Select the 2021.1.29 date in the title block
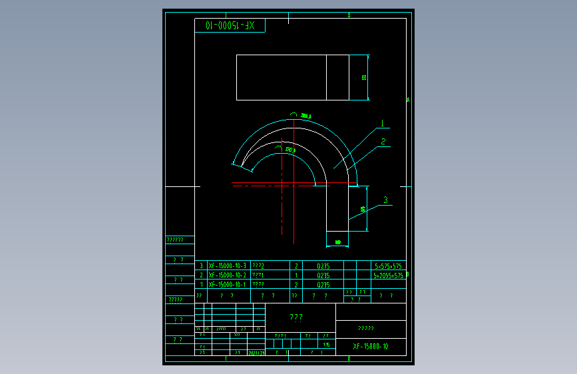Image resolution: width=577 pixels, height=374 pixels. click(x=256, y=353)
